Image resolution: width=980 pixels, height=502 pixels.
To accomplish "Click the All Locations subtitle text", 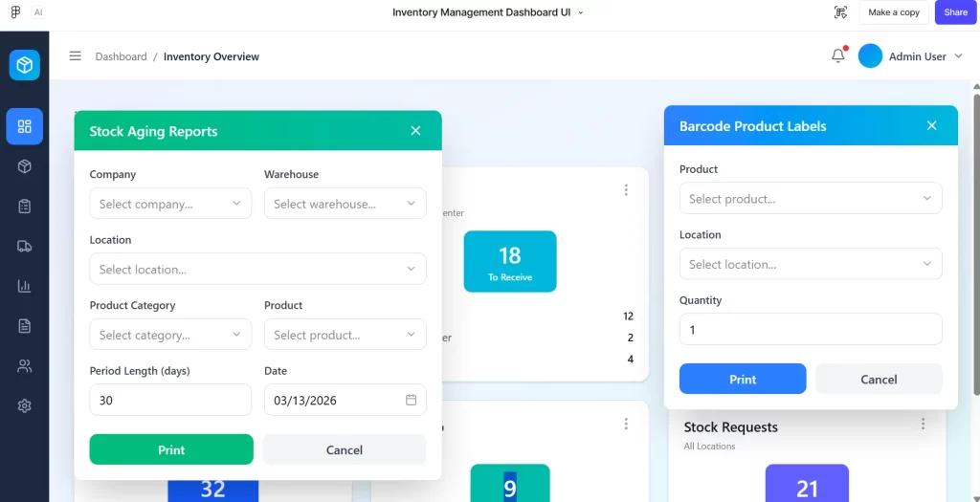I will (x=709, y=447).
